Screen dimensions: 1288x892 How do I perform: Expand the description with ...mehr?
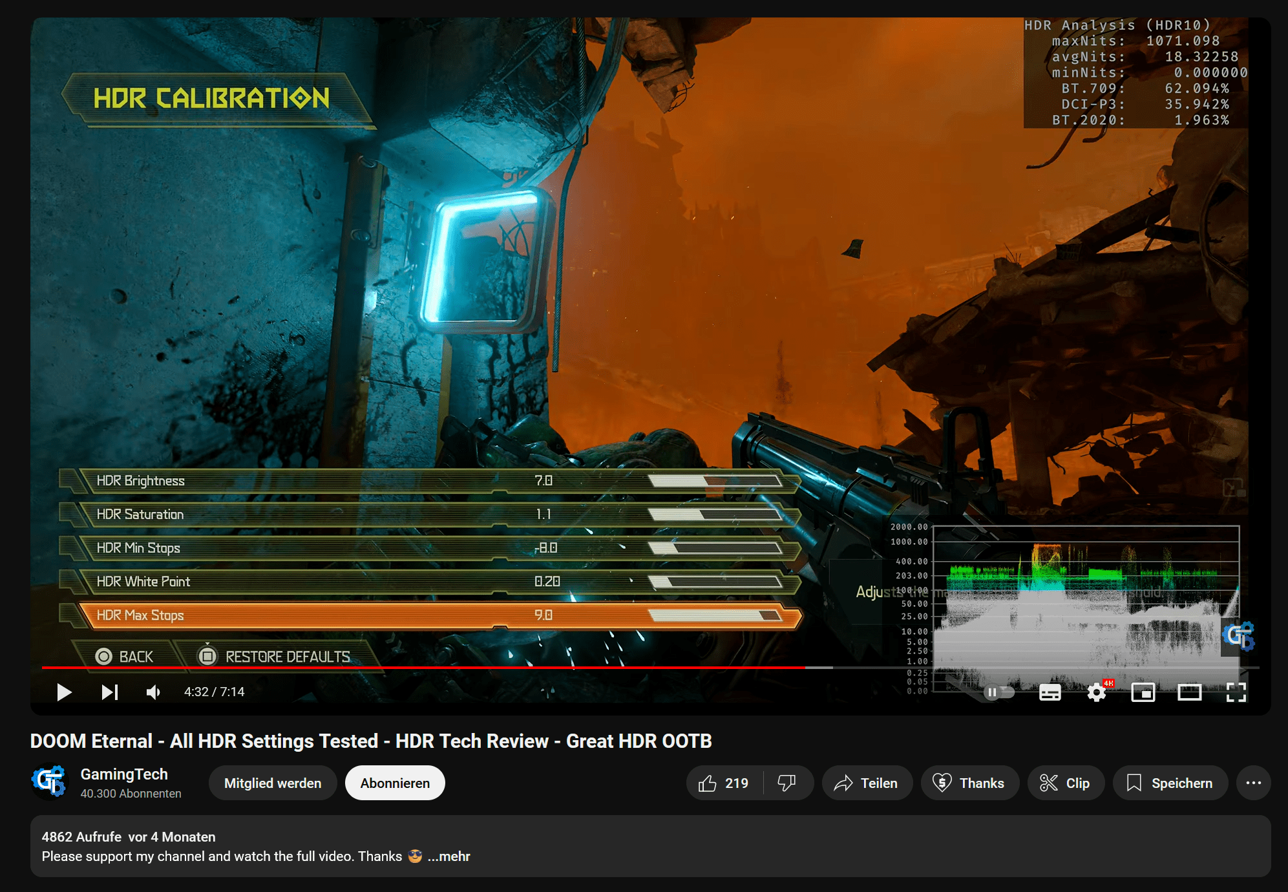[x=449, y=856]
